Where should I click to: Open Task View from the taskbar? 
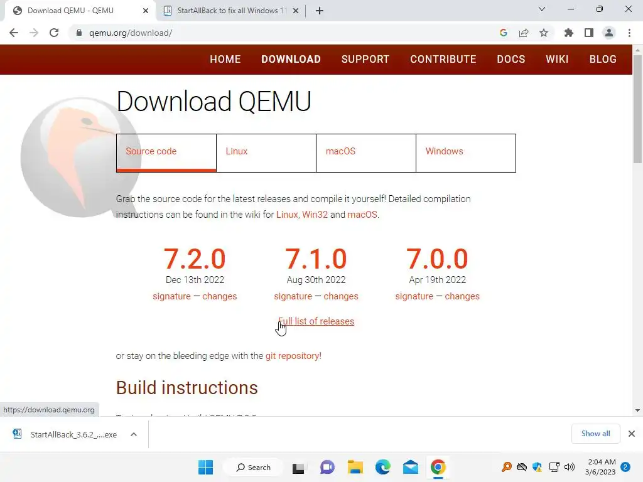pos(298,467)
